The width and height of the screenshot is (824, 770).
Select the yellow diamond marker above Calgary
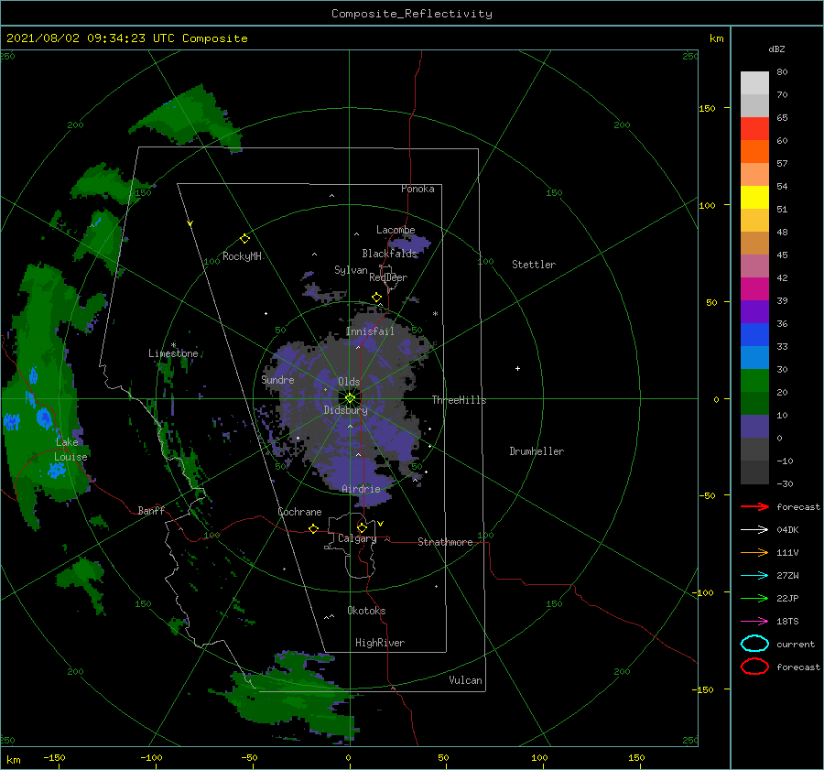pos(362,527)
